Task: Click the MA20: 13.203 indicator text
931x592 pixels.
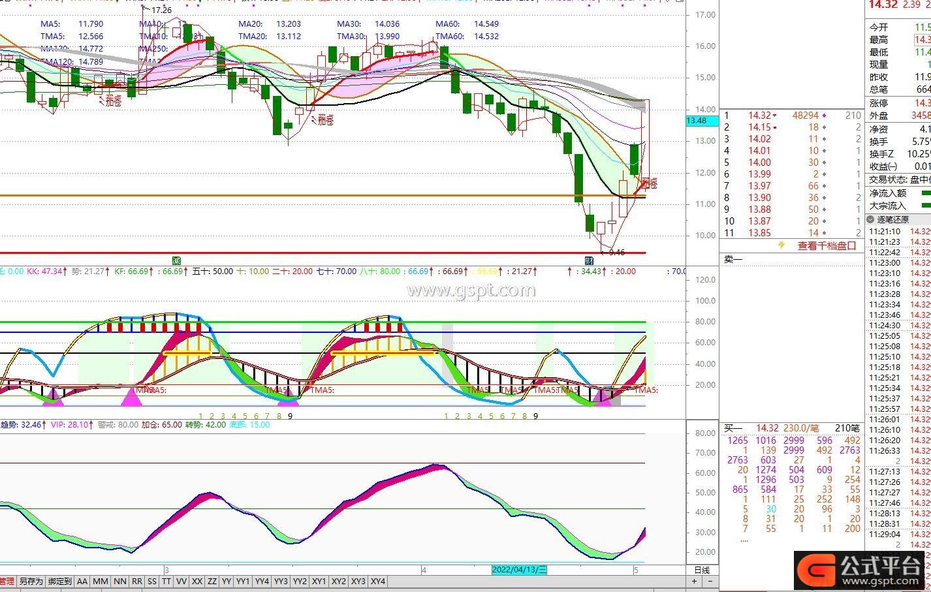Action: (x=270, y=24)
